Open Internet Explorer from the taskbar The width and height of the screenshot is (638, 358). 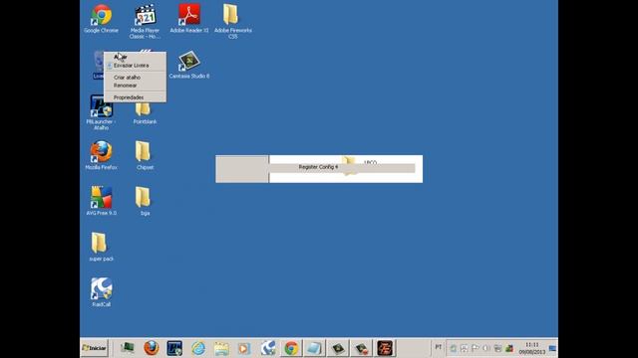(x=198, y=348)
